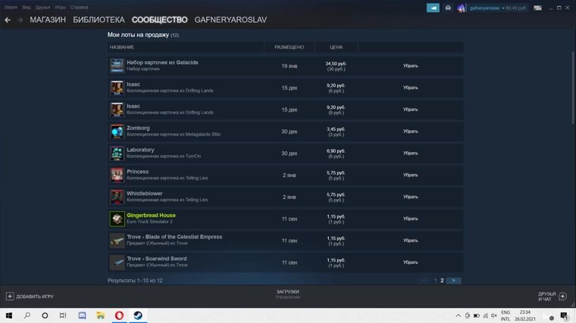Screen dimensions: 576x323
Task: Open the GAFNERYAROSLAV profile tab
Action: [x=230, y=20]
